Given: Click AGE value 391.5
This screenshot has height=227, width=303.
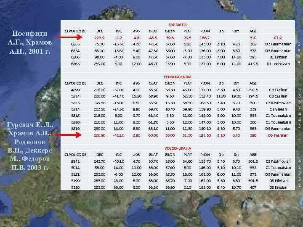Looking at the screenshot, I should (253, 181).
